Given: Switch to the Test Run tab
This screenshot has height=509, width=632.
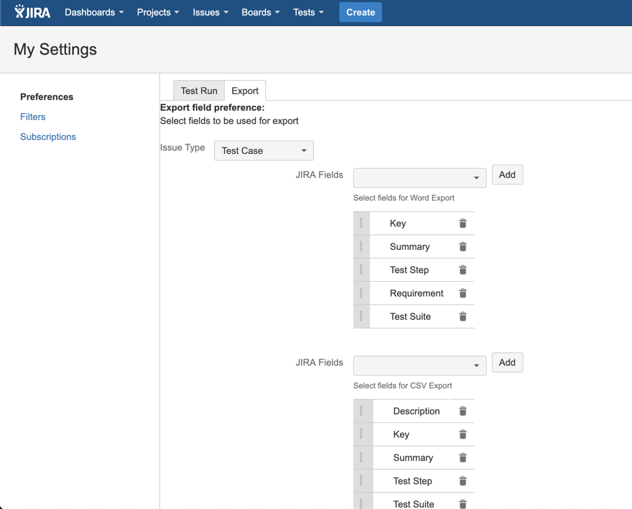Looking at the screenshot, I should click(x=199, y=91).
